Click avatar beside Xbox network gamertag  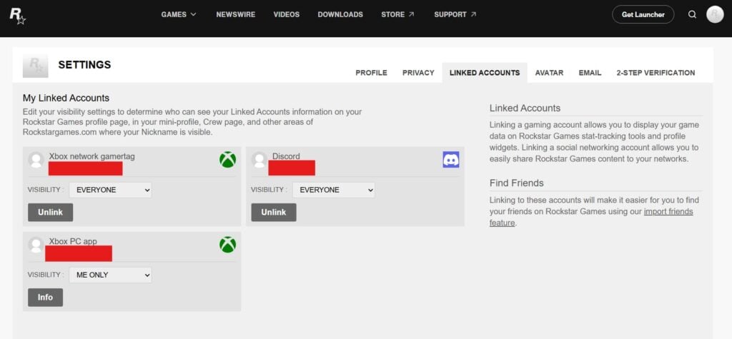(x=36, y=159)
